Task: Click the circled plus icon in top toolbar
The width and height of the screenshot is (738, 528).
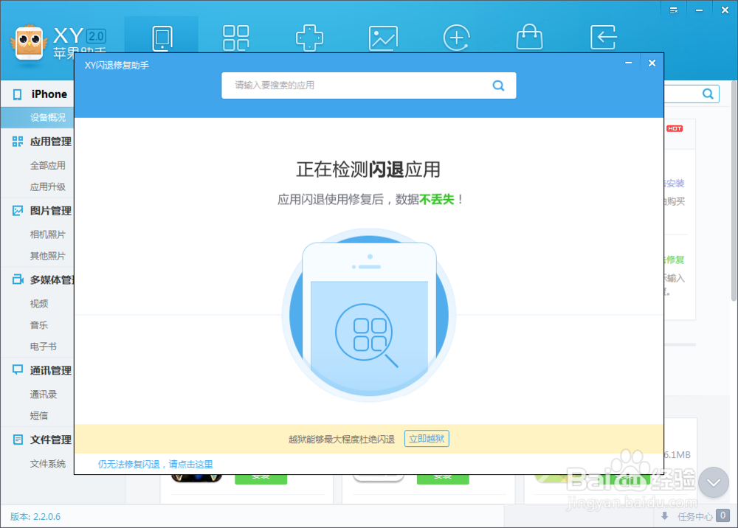Action: (x=457, y=38)
